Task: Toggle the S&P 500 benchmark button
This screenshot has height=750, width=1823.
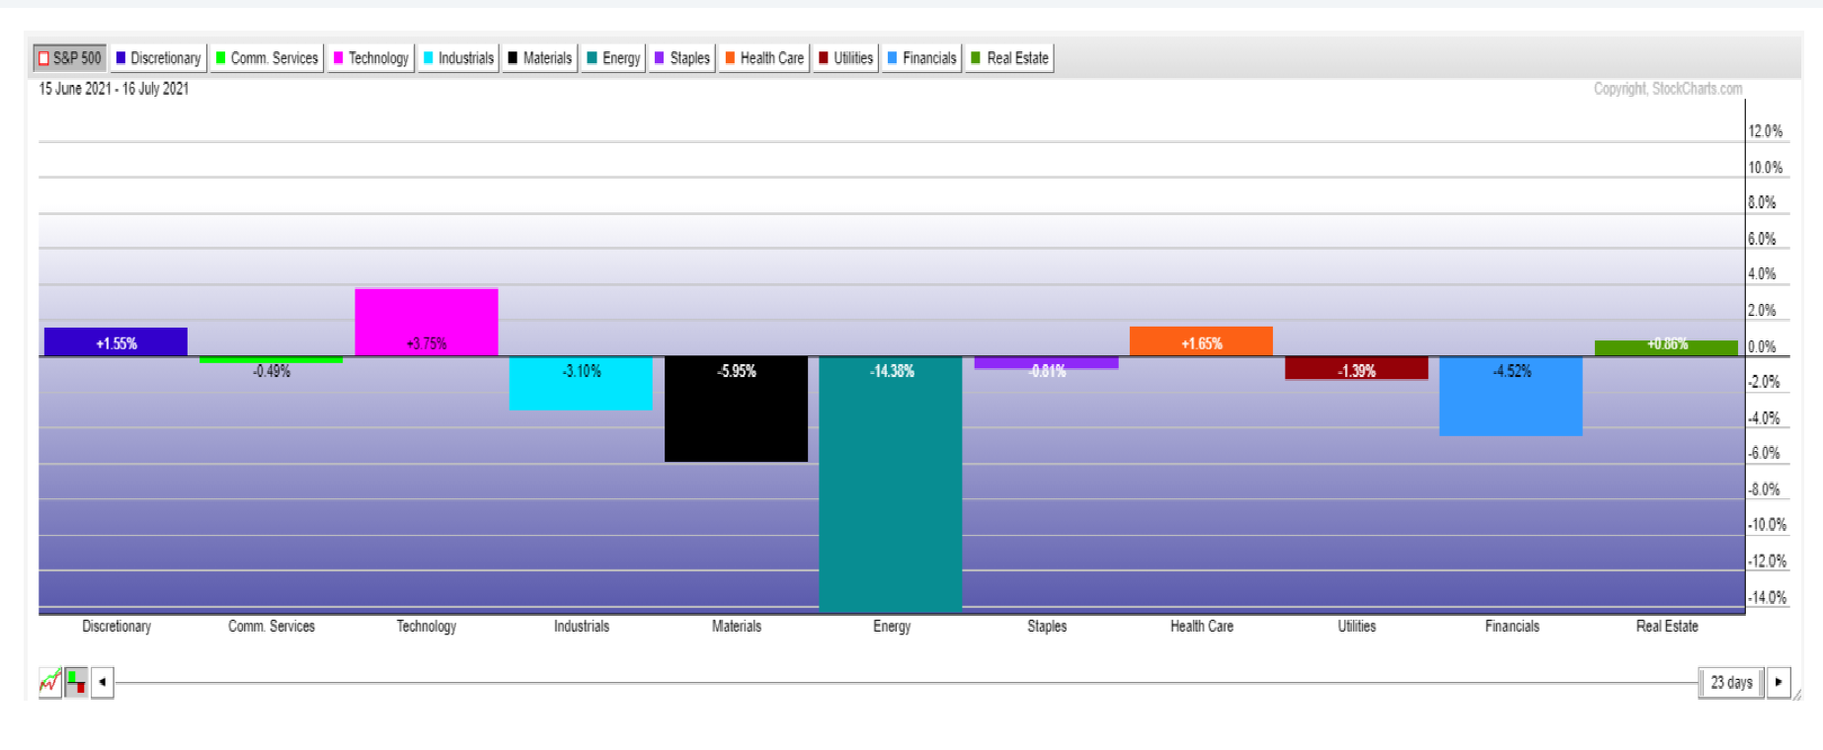Action: (x=69, y=58)
